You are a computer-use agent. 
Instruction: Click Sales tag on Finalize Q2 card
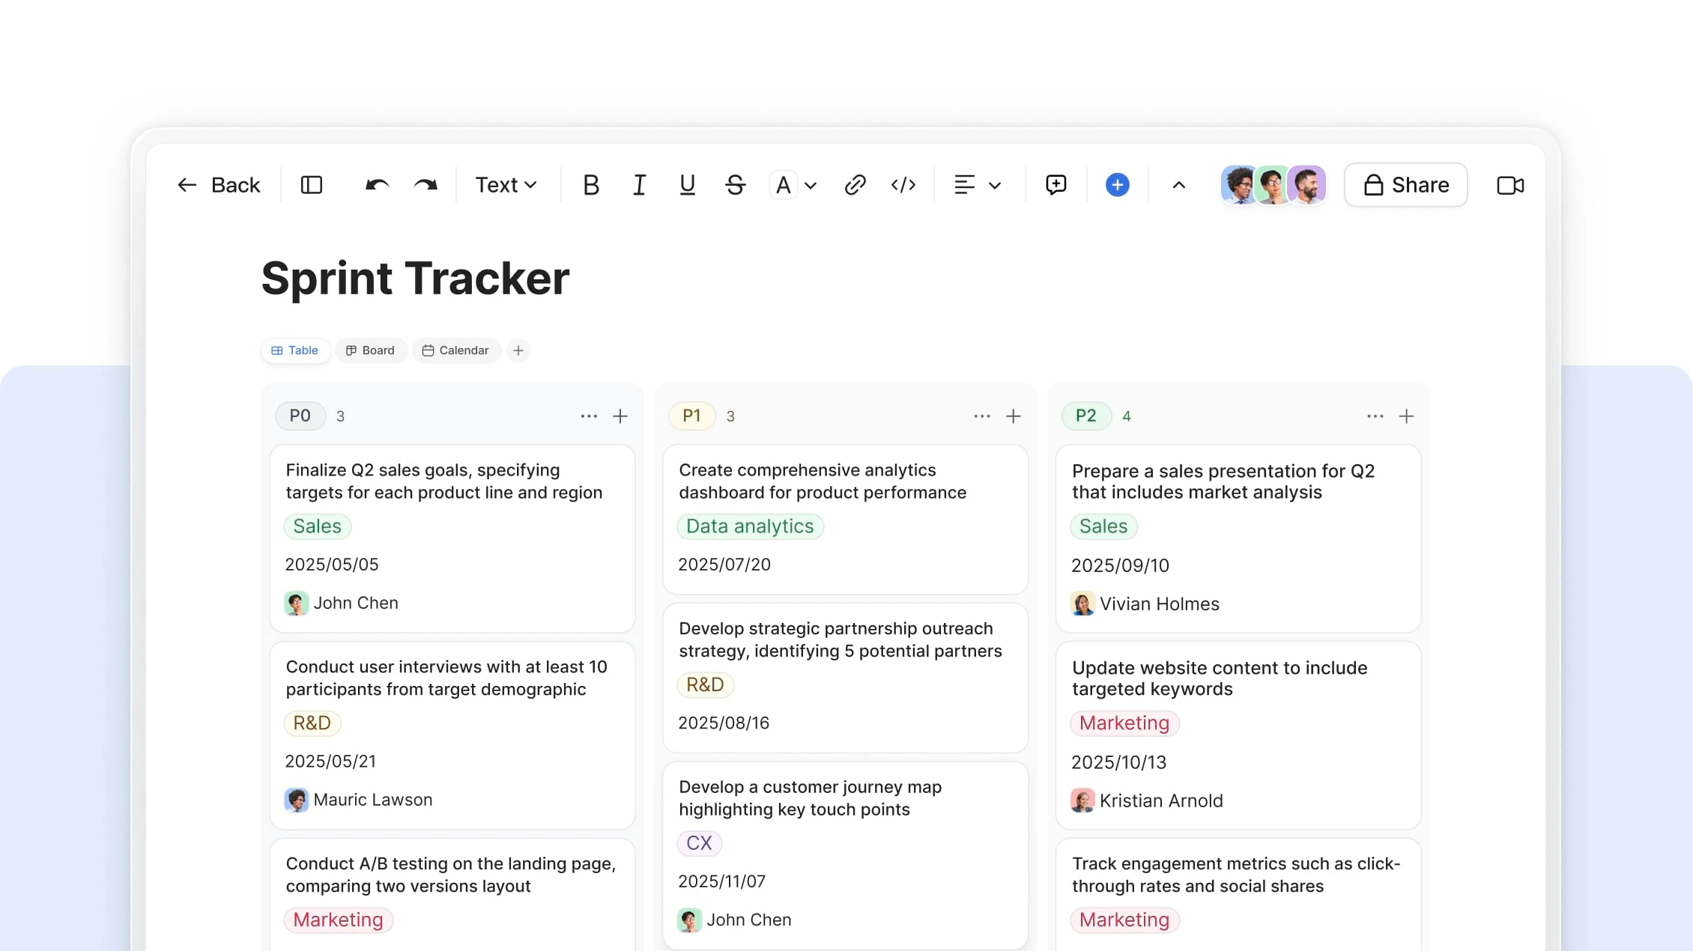[318, 526]
